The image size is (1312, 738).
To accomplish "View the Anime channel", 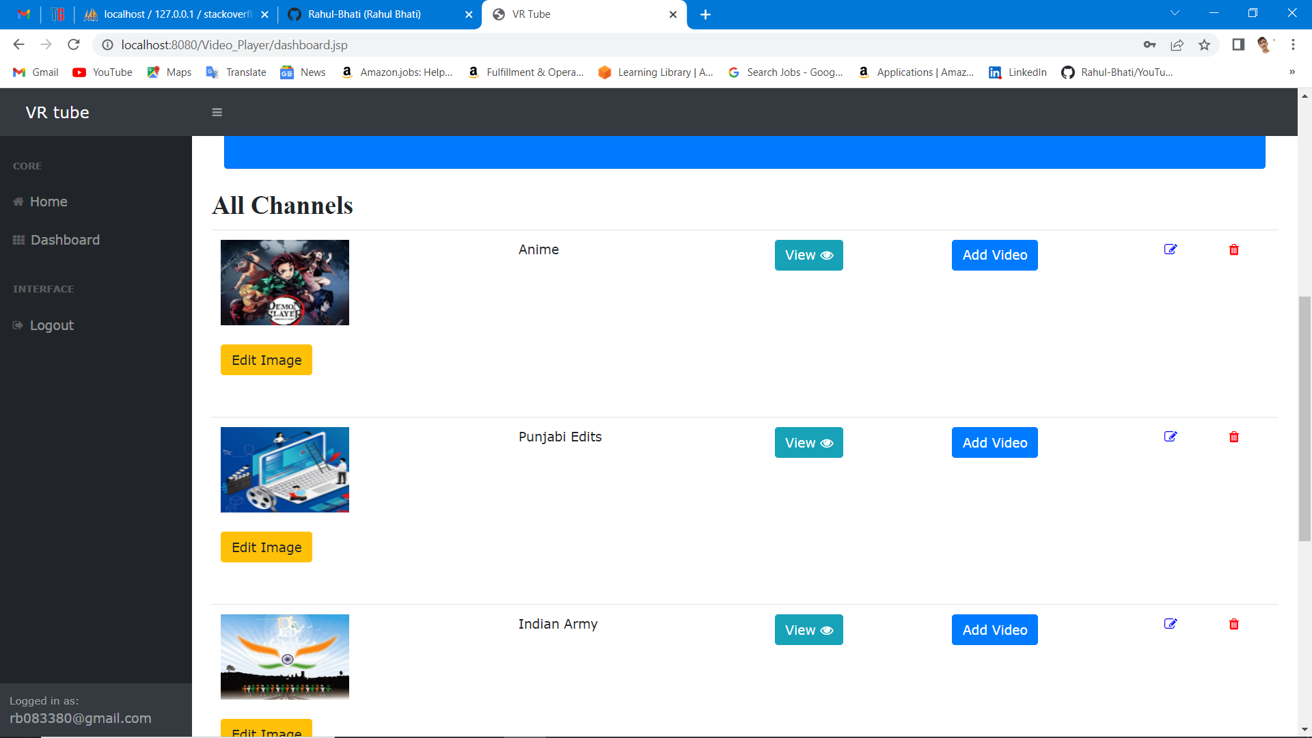I will [x=808, y=255].
